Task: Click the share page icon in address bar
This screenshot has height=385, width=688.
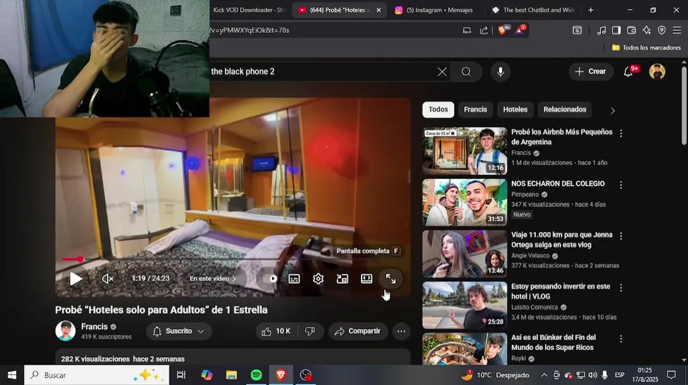Action: pos(484,30)
